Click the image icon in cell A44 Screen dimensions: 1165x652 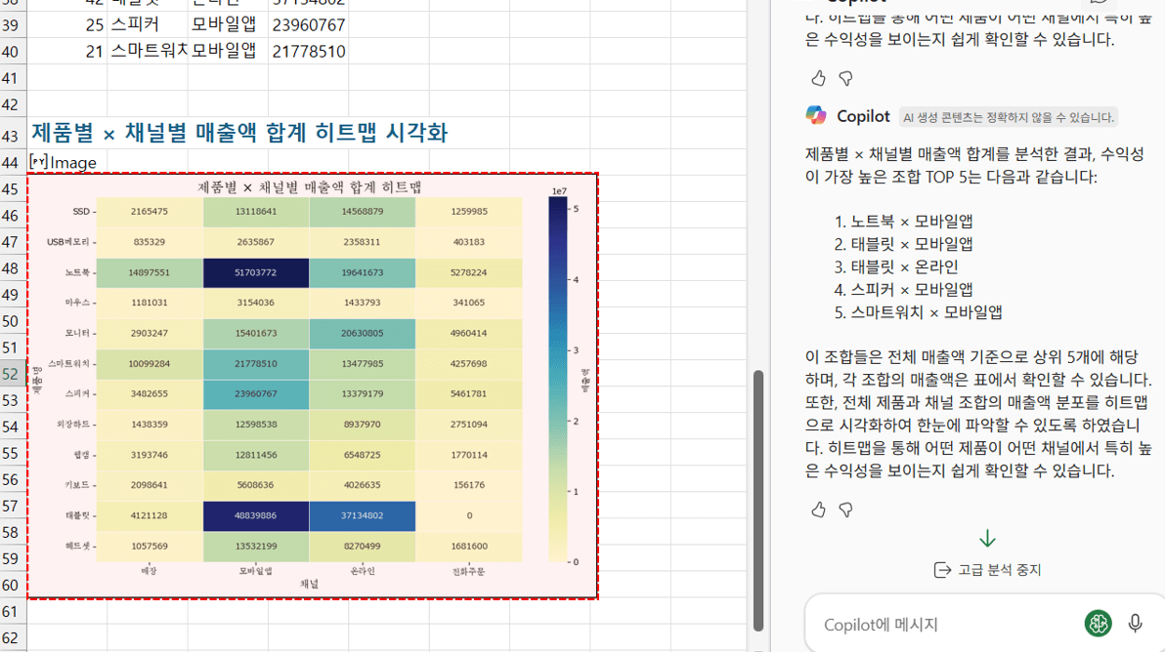(x=39, y=162)
